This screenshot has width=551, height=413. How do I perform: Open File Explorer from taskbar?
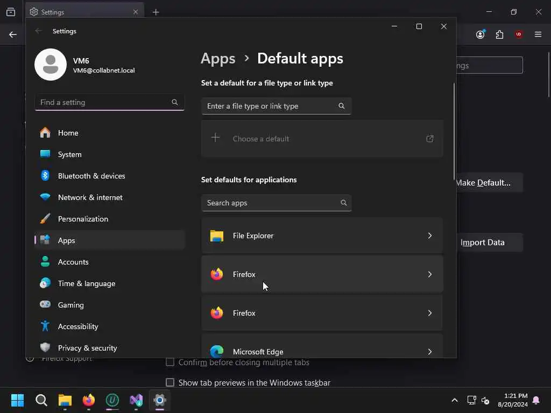(65, 400)
